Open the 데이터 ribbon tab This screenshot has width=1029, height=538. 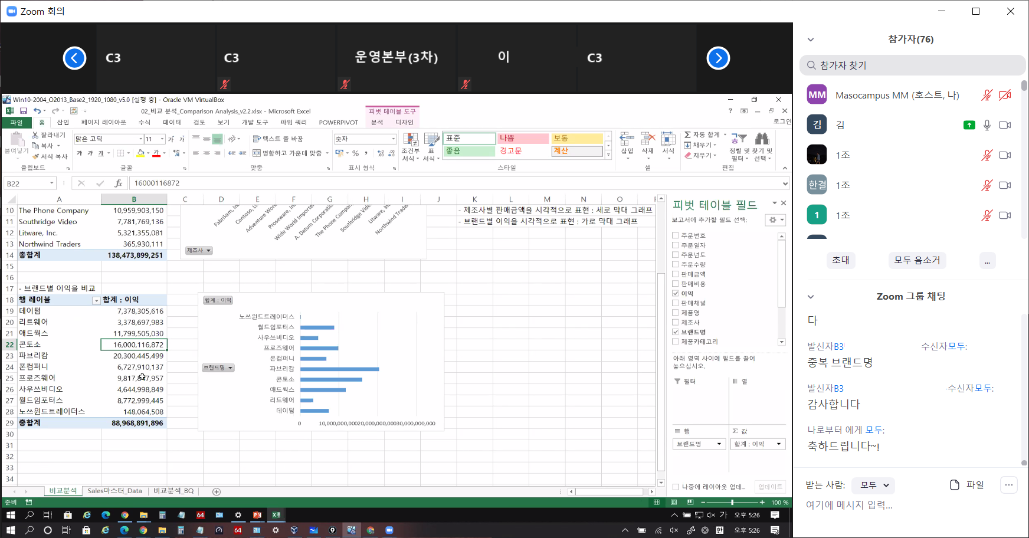172,123
